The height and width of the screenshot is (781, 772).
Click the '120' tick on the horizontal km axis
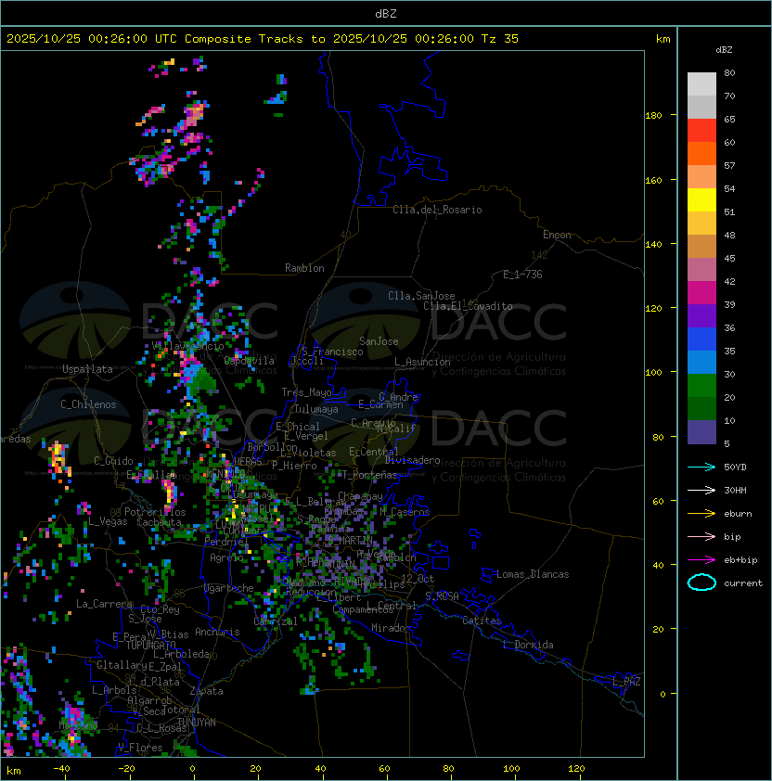576,769
